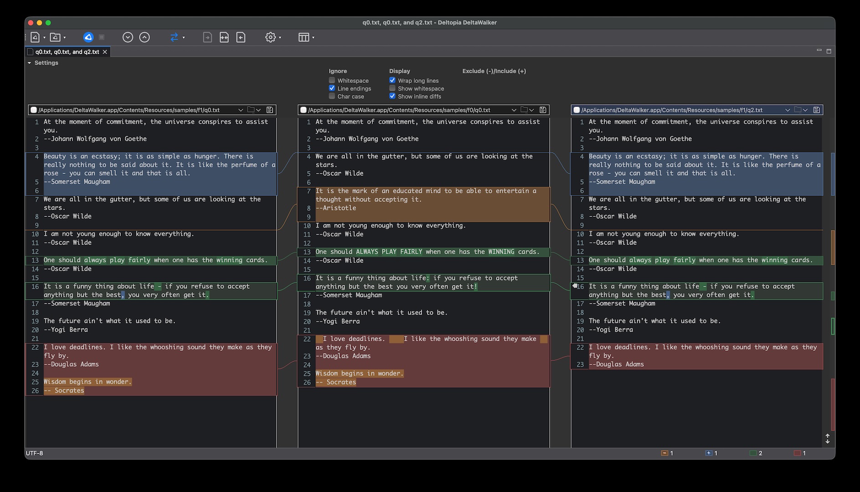
Task: Uncheck Show inline diffs checkbox
Action: click(x=392, y=96)
